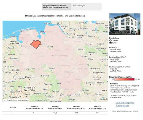The image size is (143, 120).
Task: Click the highlighted orange district on map
Action: (36, 44)
